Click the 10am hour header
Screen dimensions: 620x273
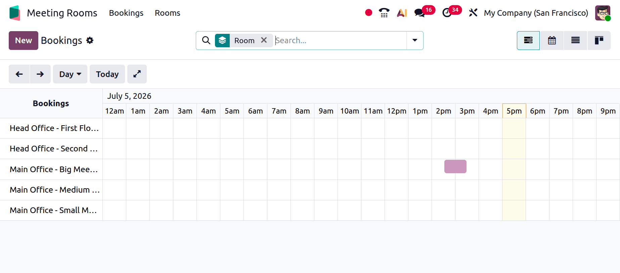[x=350, y=111]
